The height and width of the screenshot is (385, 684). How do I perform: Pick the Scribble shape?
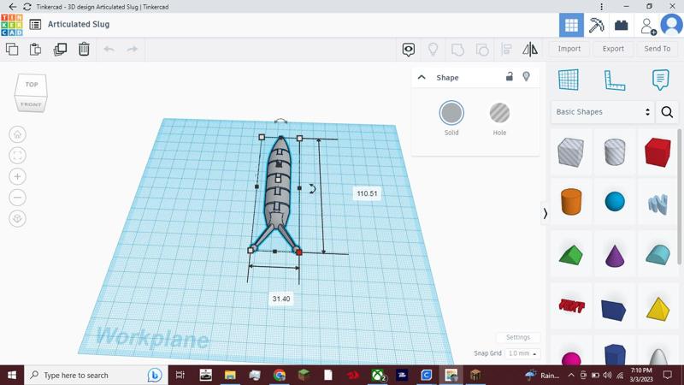(657, 204)
